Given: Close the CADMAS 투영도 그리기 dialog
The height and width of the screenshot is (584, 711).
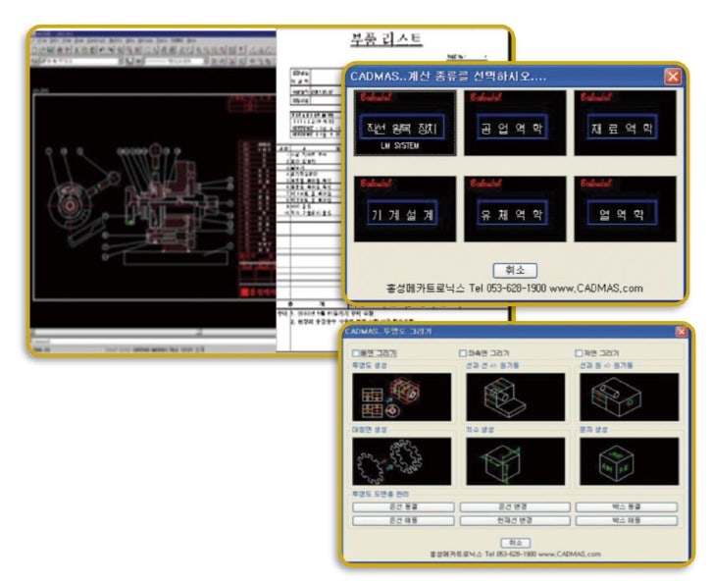Looking at the screenshot, I should (681, 332).
